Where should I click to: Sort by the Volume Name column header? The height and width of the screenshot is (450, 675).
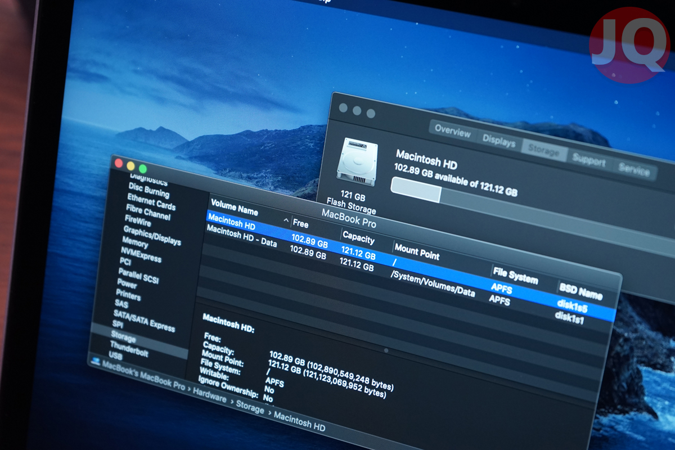click(x=234, y=208)
